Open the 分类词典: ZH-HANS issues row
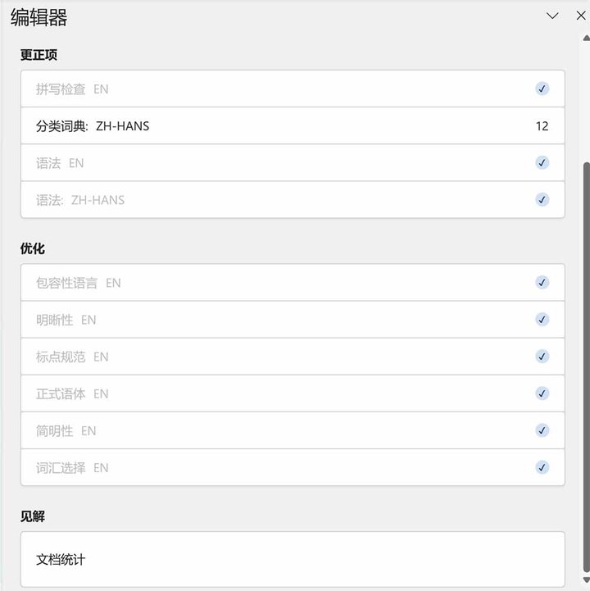The height and width of the screenshot is (591, 590). tap(293, 126)
